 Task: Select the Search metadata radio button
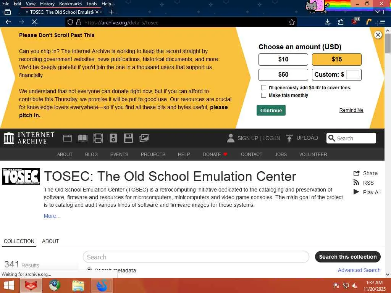click(x=89, y=270)
